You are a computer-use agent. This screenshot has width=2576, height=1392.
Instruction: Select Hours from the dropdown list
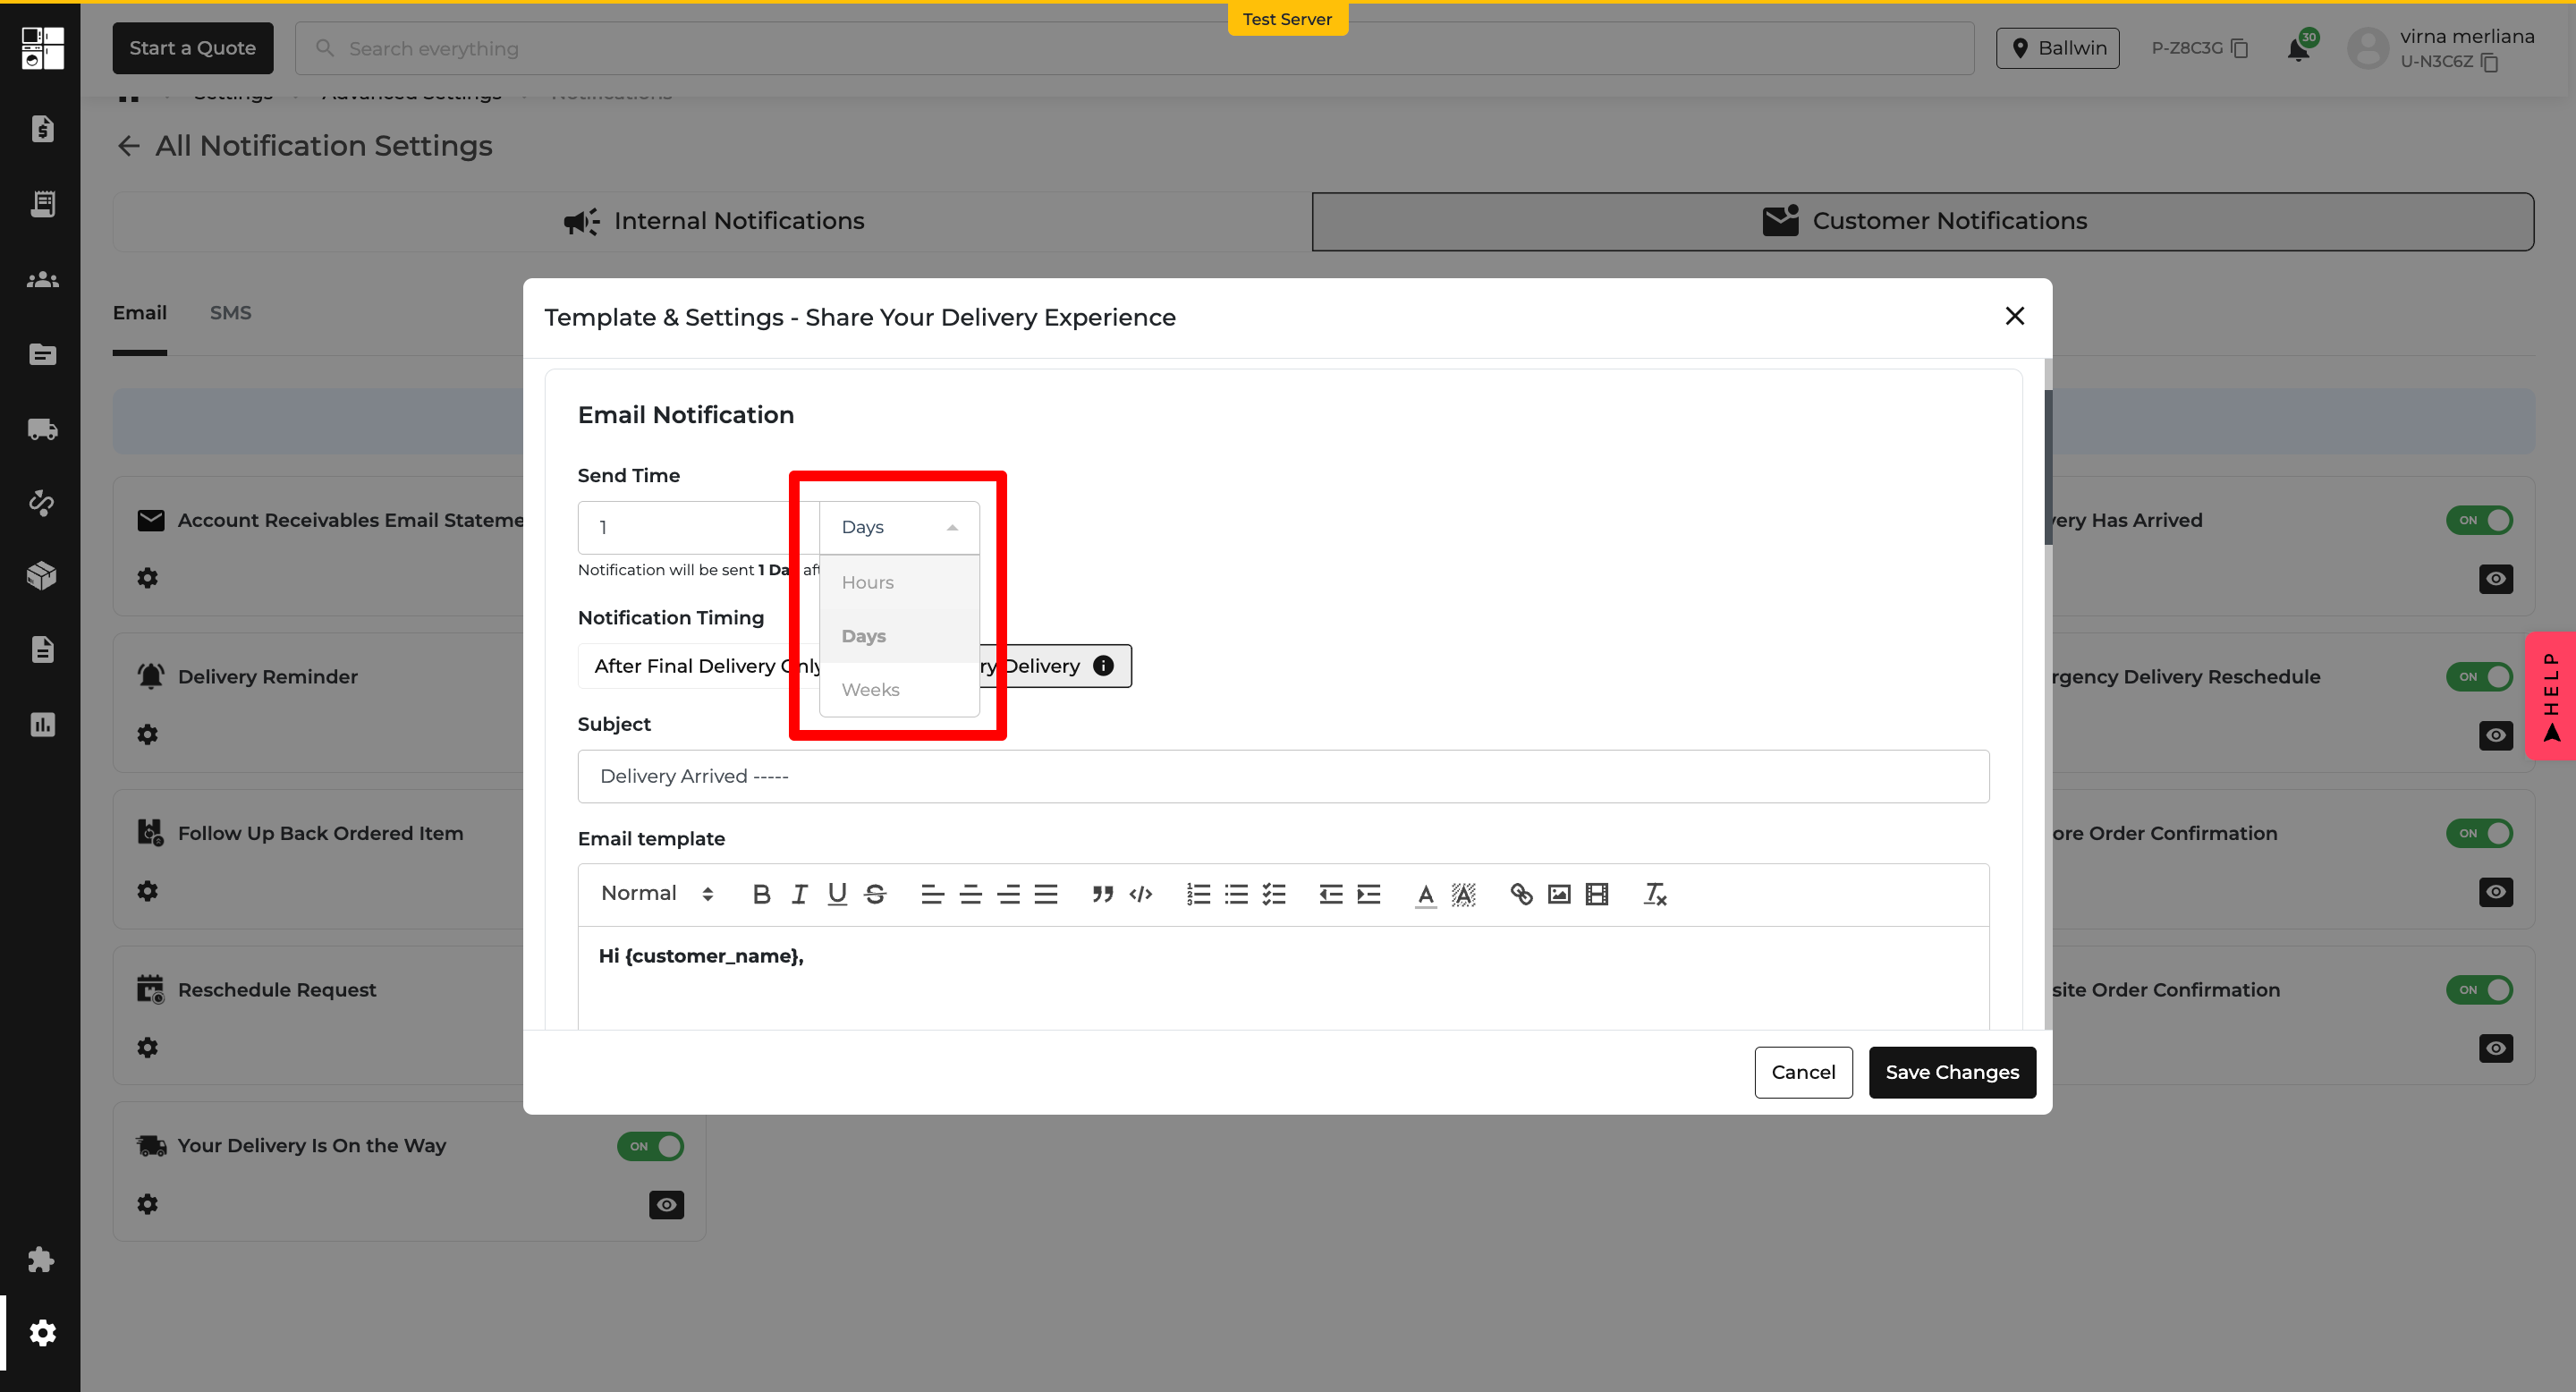point(867,582)
